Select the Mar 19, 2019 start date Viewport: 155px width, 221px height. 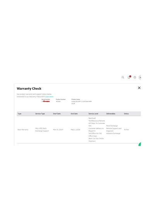58,129
